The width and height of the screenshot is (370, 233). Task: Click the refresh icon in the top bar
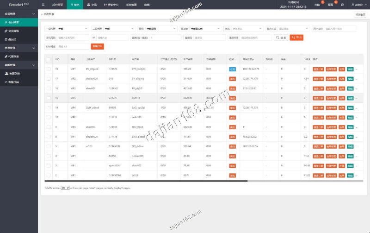(342, 5)
